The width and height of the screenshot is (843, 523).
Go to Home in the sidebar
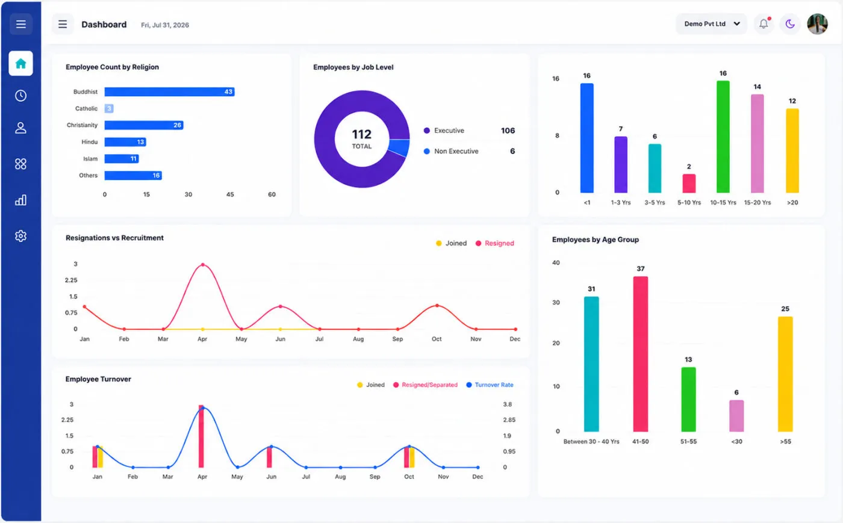20,63
